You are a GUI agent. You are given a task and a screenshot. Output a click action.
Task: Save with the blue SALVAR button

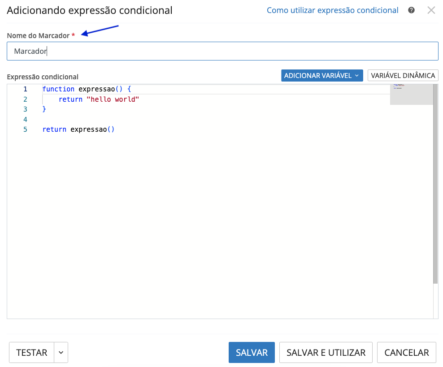tap(252, 353)
